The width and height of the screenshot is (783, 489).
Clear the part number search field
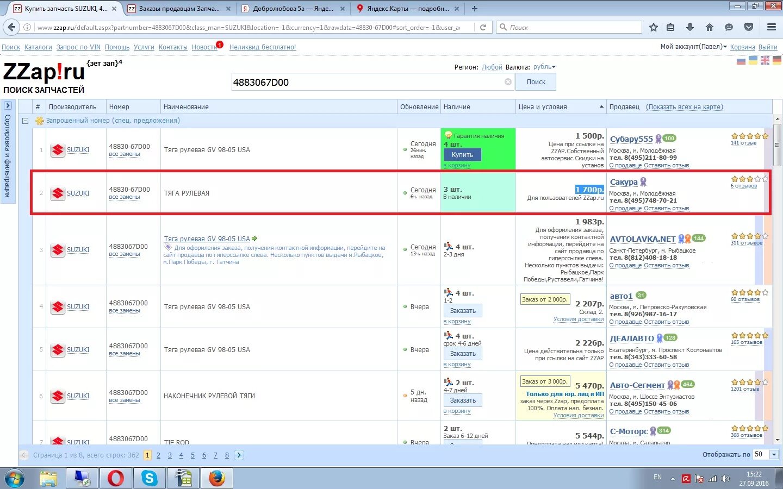point(508,82)
